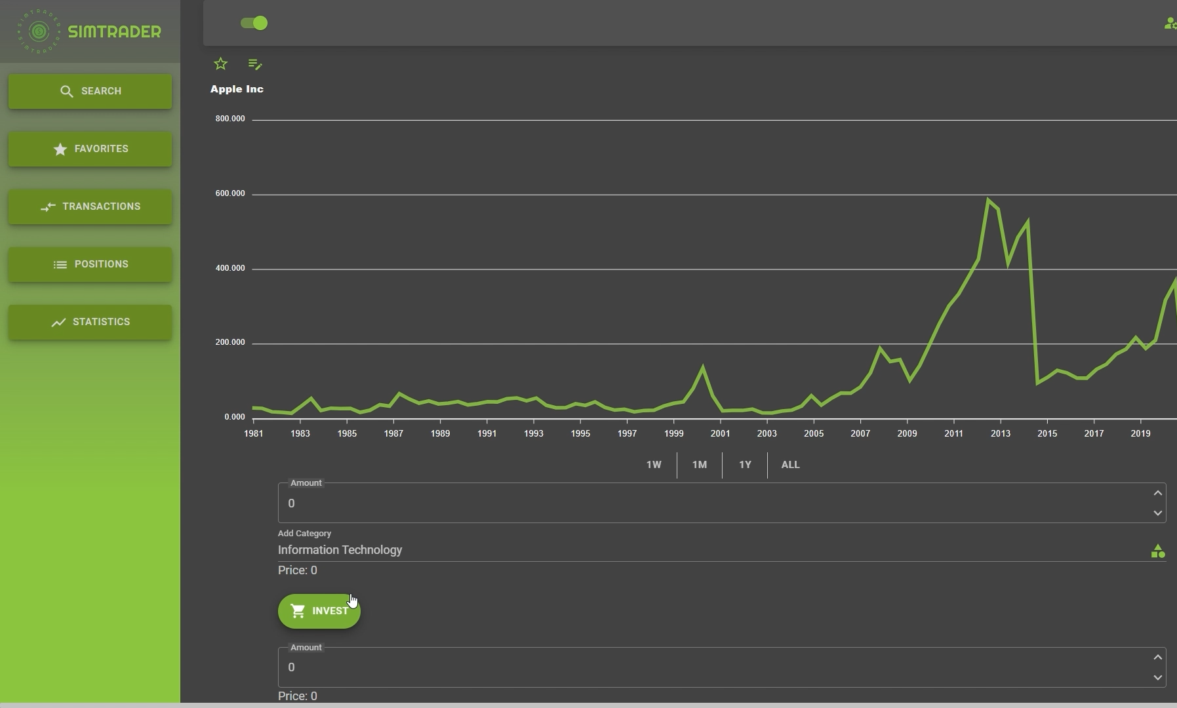Select the 1M chart range
Image resolution: width=1177 pixels, height=708 pixels.
tap(699, 465)
